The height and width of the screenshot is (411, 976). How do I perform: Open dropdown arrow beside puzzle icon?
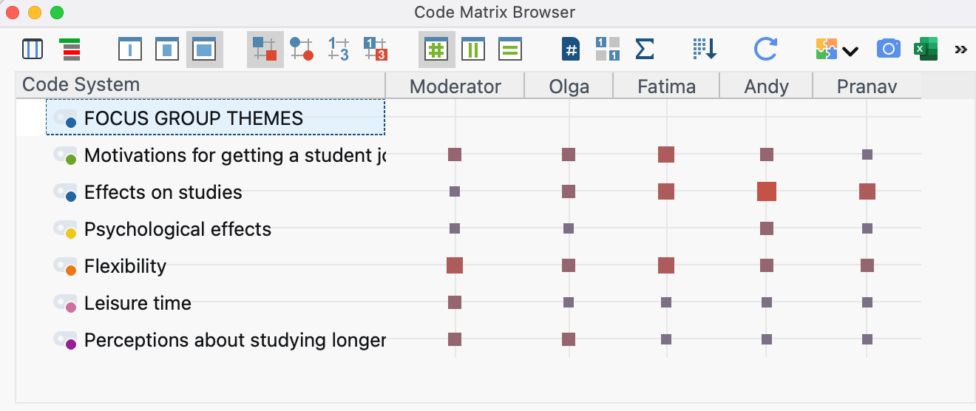[x=850, y=51]
